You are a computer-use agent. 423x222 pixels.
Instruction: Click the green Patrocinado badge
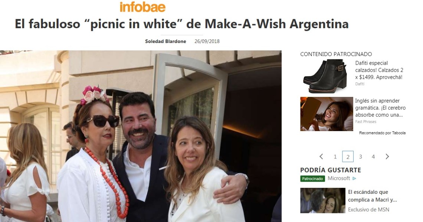312,179
